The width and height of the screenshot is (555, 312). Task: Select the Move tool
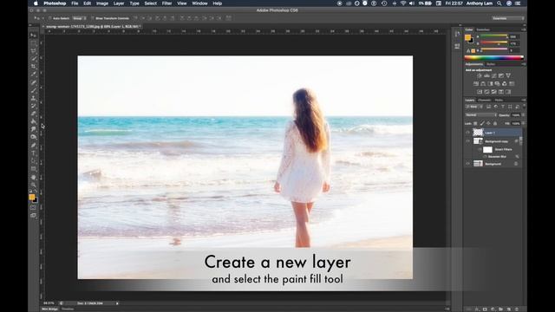(33, 35)
